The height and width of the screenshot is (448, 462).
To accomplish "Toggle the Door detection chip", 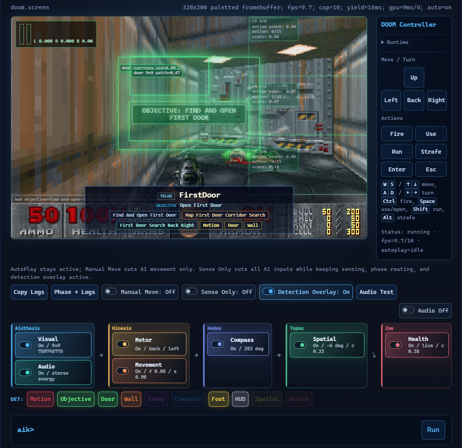I will (107, 399).
